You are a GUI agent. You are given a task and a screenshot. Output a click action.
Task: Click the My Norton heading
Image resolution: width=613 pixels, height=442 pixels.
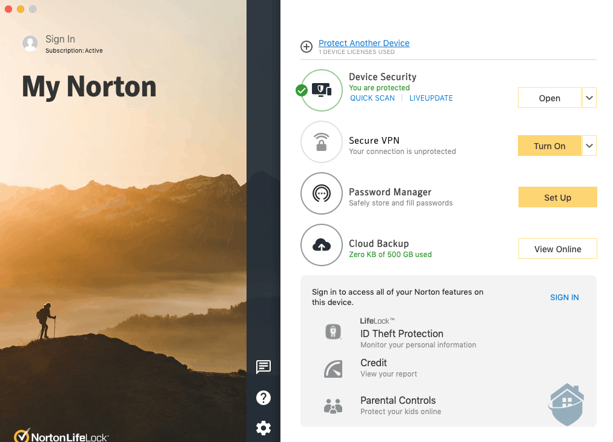[89, 87]
